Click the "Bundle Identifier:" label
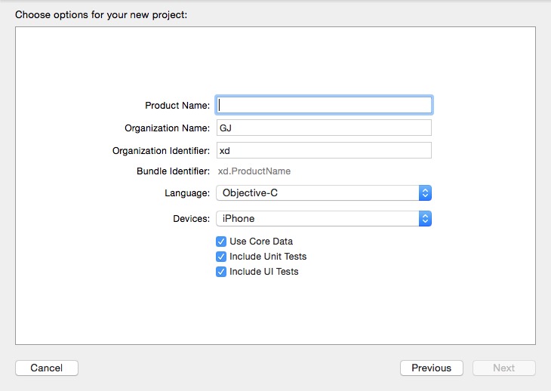 tap(173, 171)
